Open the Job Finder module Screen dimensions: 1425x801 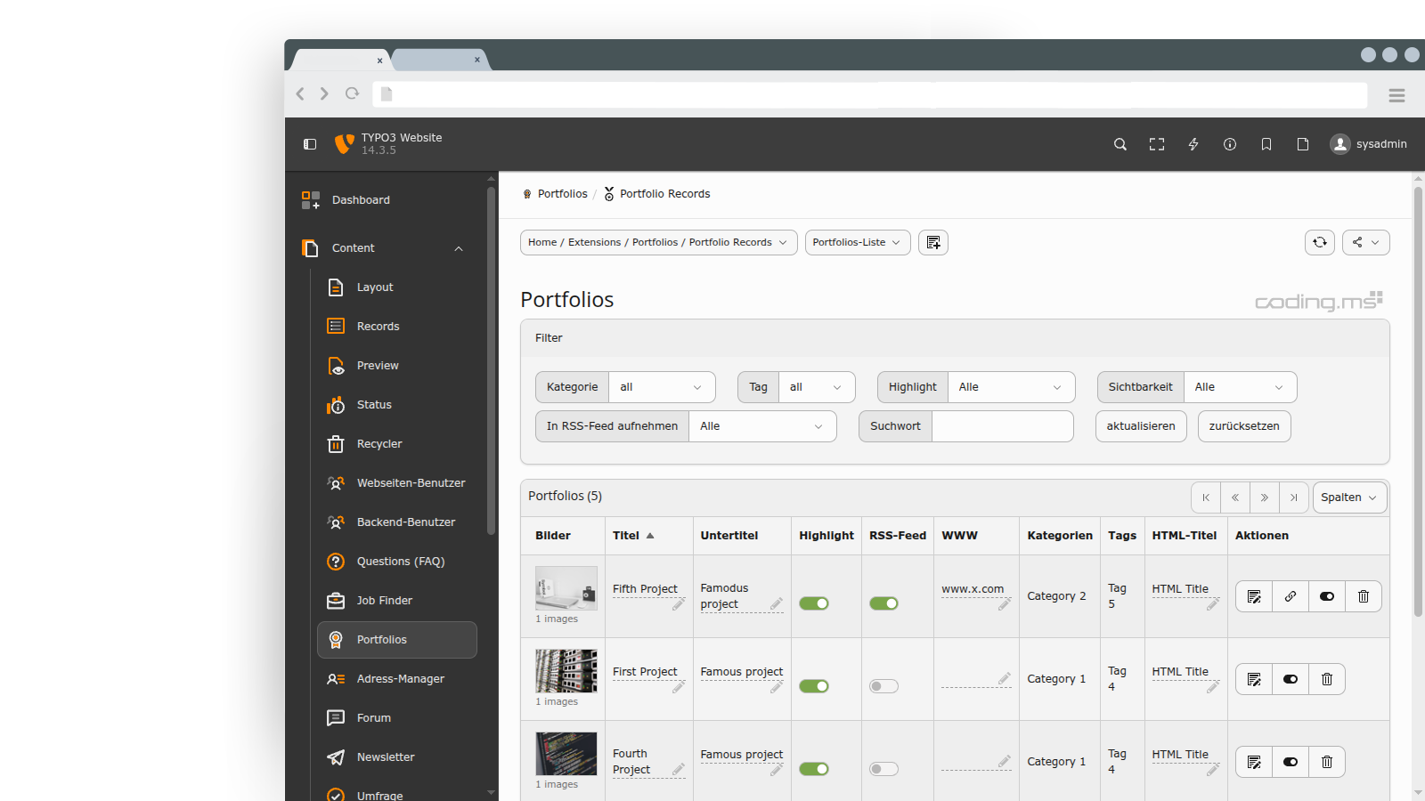pyautogui.click(x=397, y=601)
